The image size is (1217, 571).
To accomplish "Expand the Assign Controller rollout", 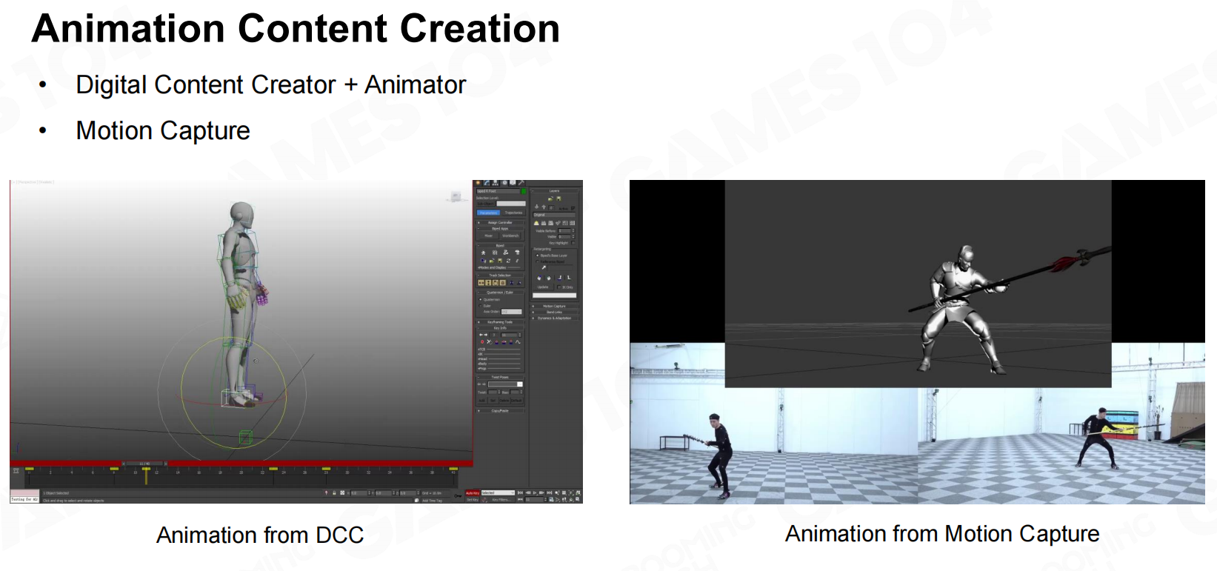I will tap(500, 222).
